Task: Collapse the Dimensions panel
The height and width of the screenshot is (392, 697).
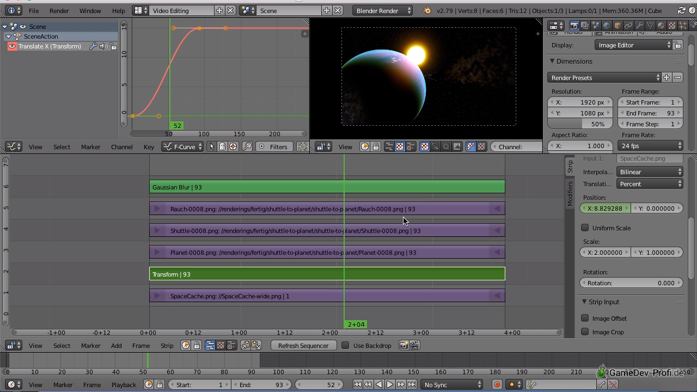Action: [x=552, y=61]
